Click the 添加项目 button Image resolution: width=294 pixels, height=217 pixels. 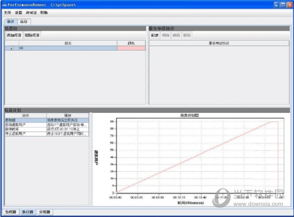(14, 35)
